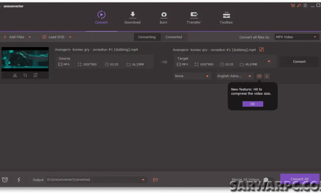Click the source file name text
The height and width of the screenshot is (193, 321).
(x=96, y=49)
